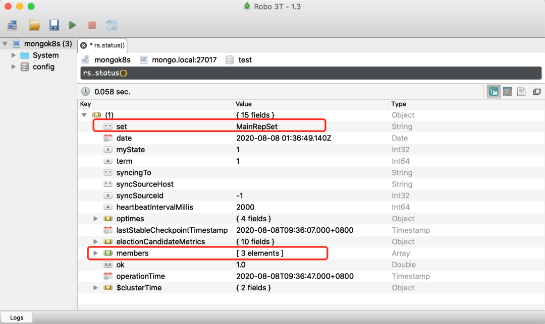Open results in separate window icon

pos(537,92)
